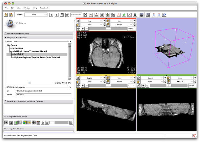Click the Name field containing MRA-IJK
The width and height of the screenshot is (200, 142).
coord(43,94)
